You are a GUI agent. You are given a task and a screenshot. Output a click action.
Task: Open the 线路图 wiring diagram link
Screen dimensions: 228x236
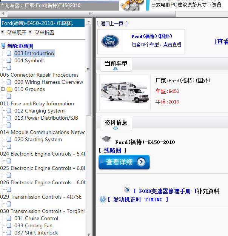pyautogui.click(x=112, y=150)
